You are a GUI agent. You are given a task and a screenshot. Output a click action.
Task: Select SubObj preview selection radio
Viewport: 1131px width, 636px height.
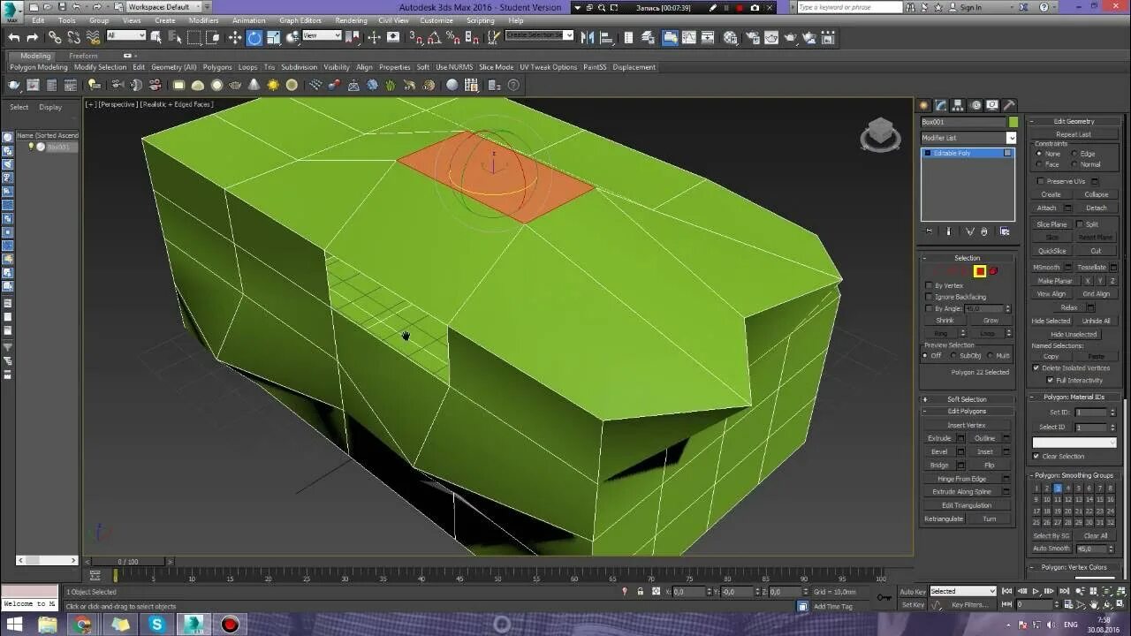[x=953, y=355]
